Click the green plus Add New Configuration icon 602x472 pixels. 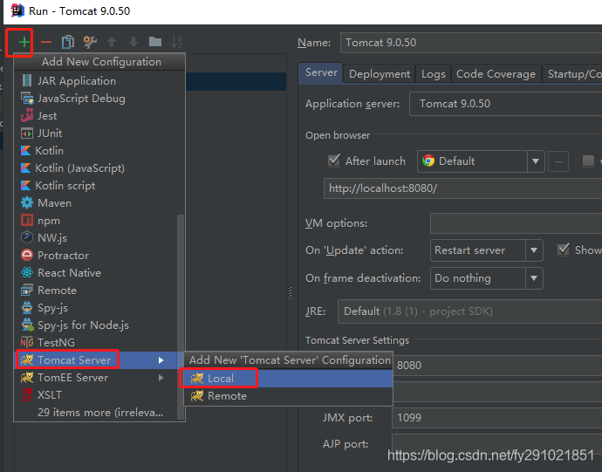point(24,42)
